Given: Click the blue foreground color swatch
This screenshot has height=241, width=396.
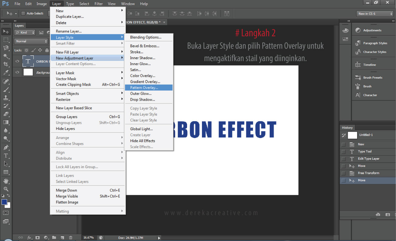Looking at the screenshot, I should click(4, 202).
